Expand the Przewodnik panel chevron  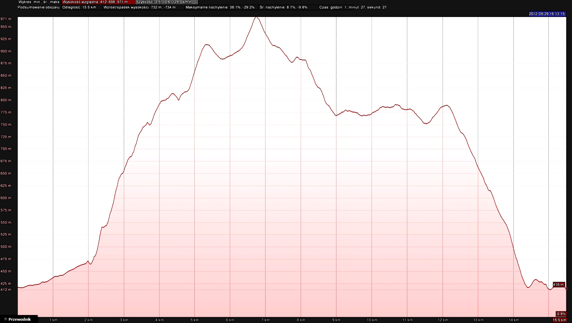pos(6,319)
